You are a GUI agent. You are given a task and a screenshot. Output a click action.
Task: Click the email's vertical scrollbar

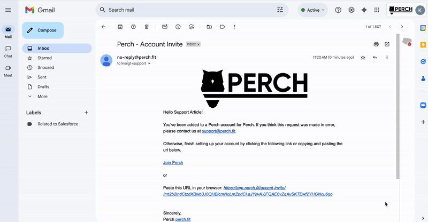coord(398,106)
